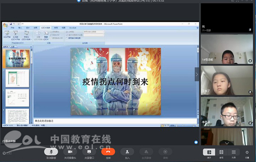The height and width of the screenshot is (162, 256).
Task: Collapse the participant panel with side arrow
Action: pyautogui.click(x=197, y=74)
